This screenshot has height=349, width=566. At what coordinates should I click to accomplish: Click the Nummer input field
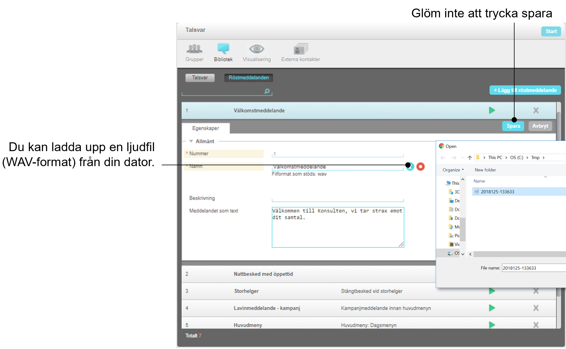click(x=338, y=154)
